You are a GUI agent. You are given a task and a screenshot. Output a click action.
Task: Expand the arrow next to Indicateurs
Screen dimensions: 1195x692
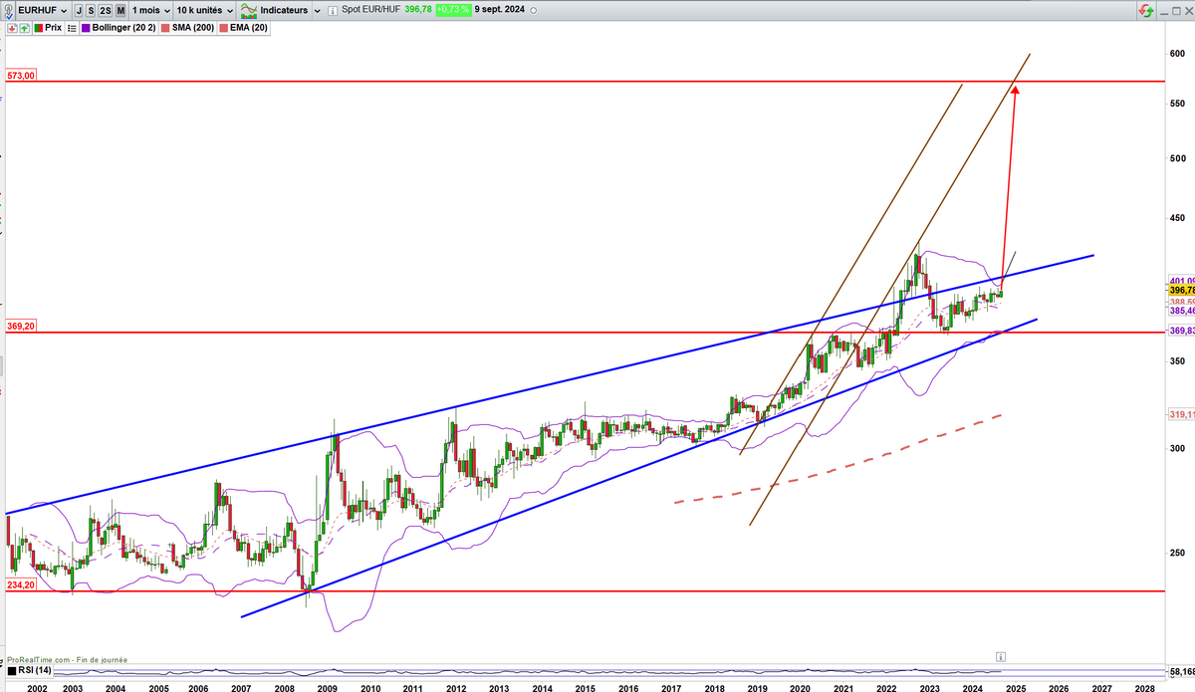click(x=317, y=10)
